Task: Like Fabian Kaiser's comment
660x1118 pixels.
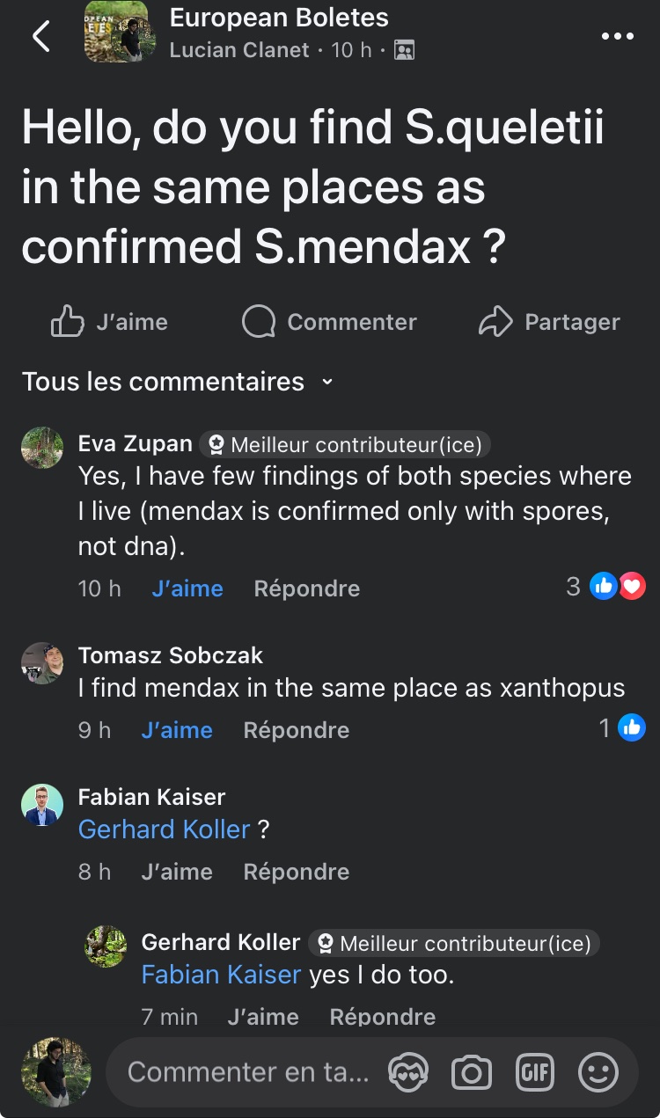Action: pyautogui.click(x=176, y=872)
